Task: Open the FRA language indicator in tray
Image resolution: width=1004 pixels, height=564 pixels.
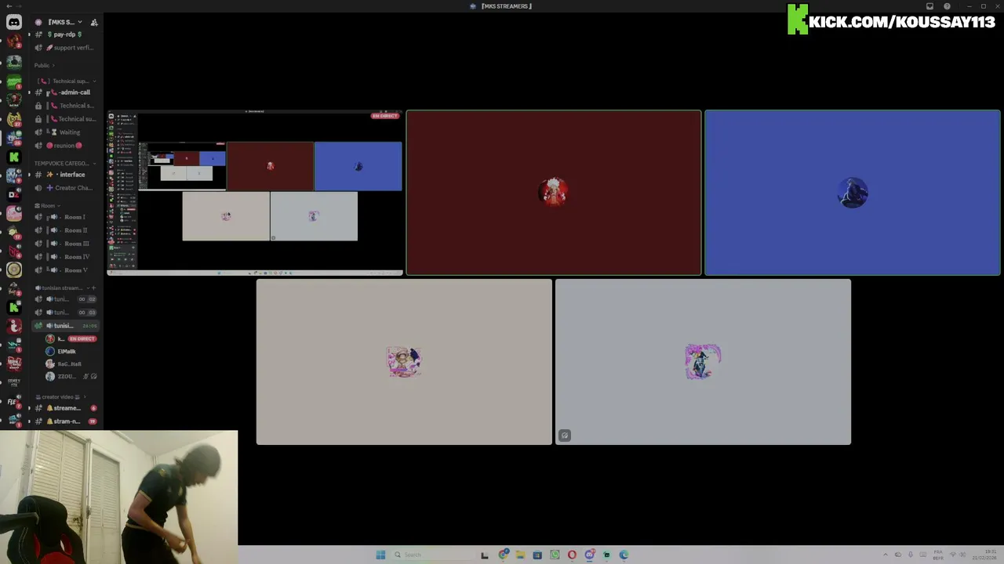Action: (939, 555)
